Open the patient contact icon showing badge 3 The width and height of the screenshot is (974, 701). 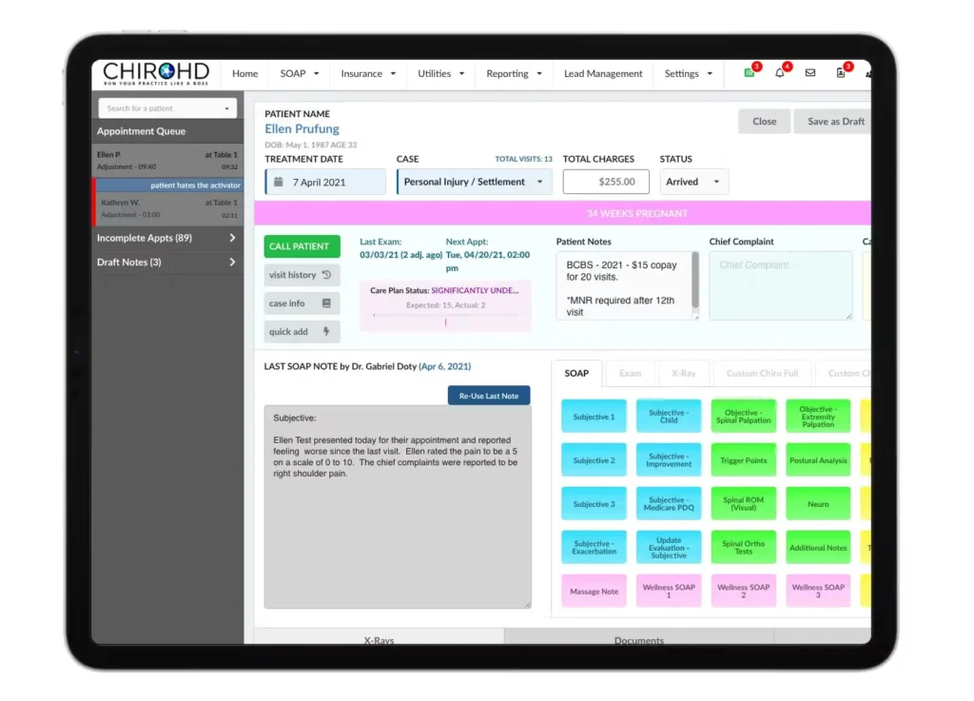841,73
